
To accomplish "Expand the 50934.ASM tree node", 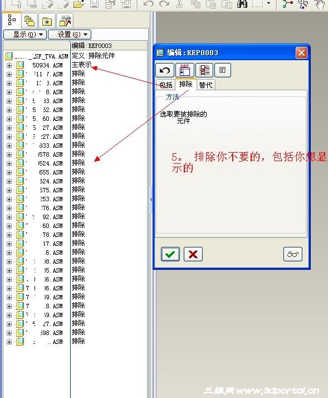I will 9,65.
